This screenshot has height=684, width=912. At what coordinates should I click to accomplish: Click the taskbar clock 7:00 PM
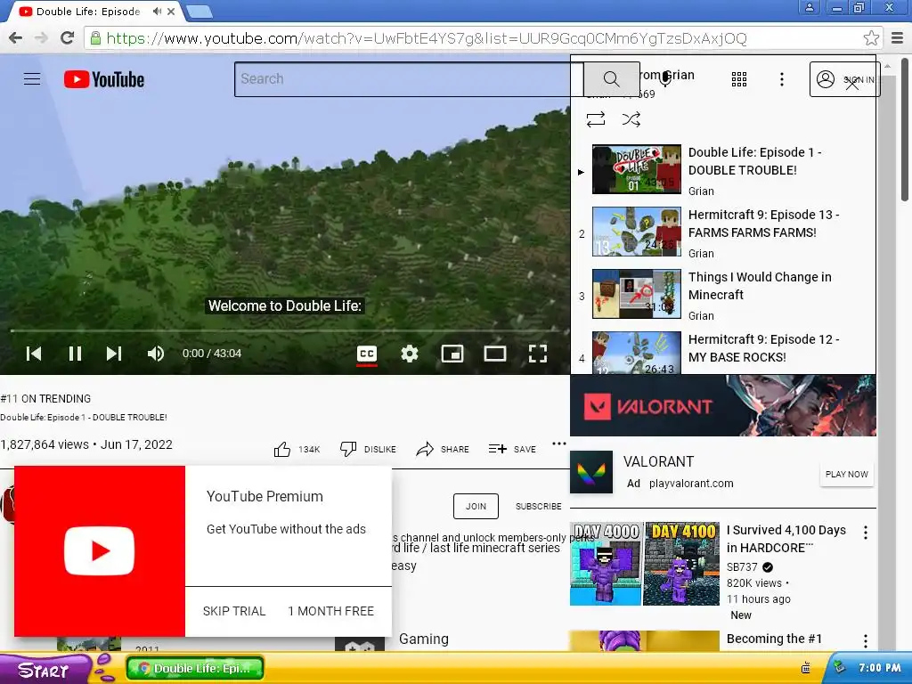[879, 668]
